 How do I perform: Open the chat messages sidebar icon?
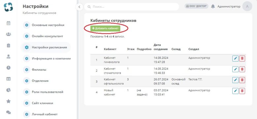point(8,112)
